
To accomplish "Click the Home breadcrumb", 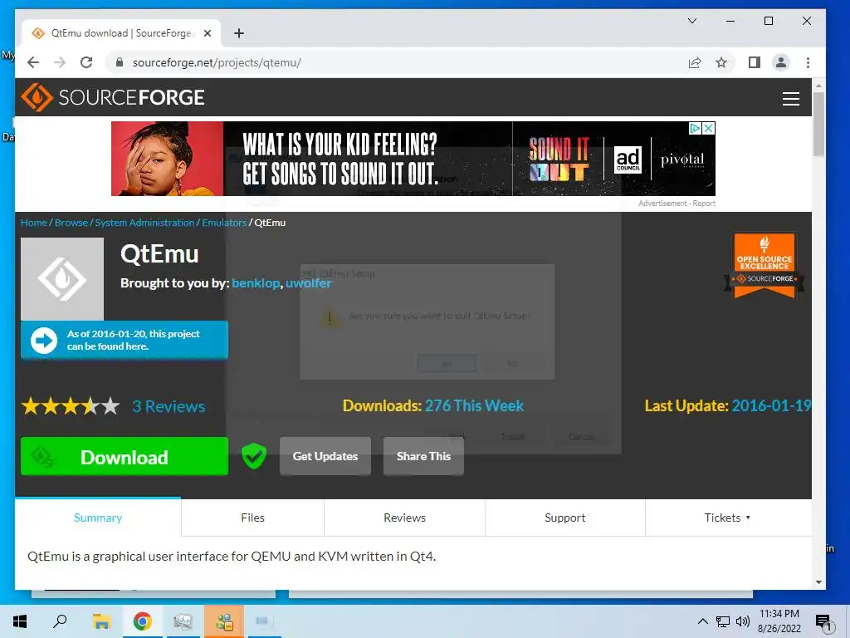I will (33, 223).
